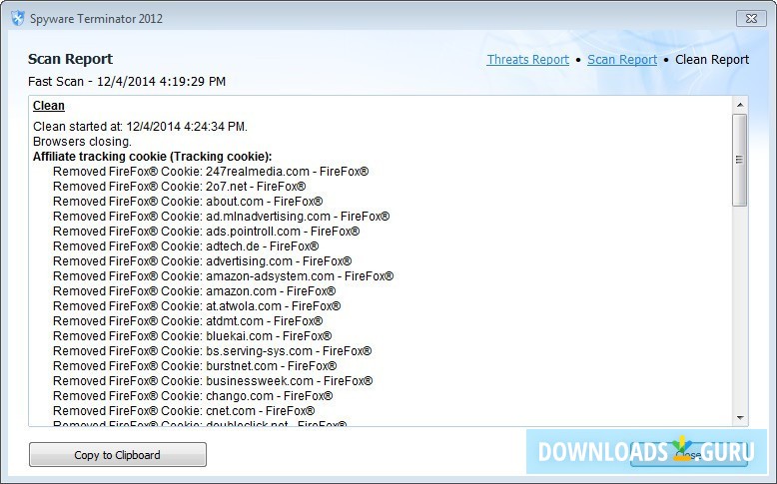Select the ad.mlnadvertising.com cookie entry
This screenshot has height=484, width=777.
coord(221,216)
